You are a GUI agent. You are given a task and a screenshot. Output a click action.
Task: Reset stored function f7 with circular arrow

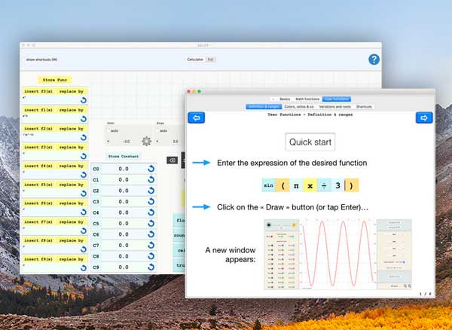tap(84, 231)
